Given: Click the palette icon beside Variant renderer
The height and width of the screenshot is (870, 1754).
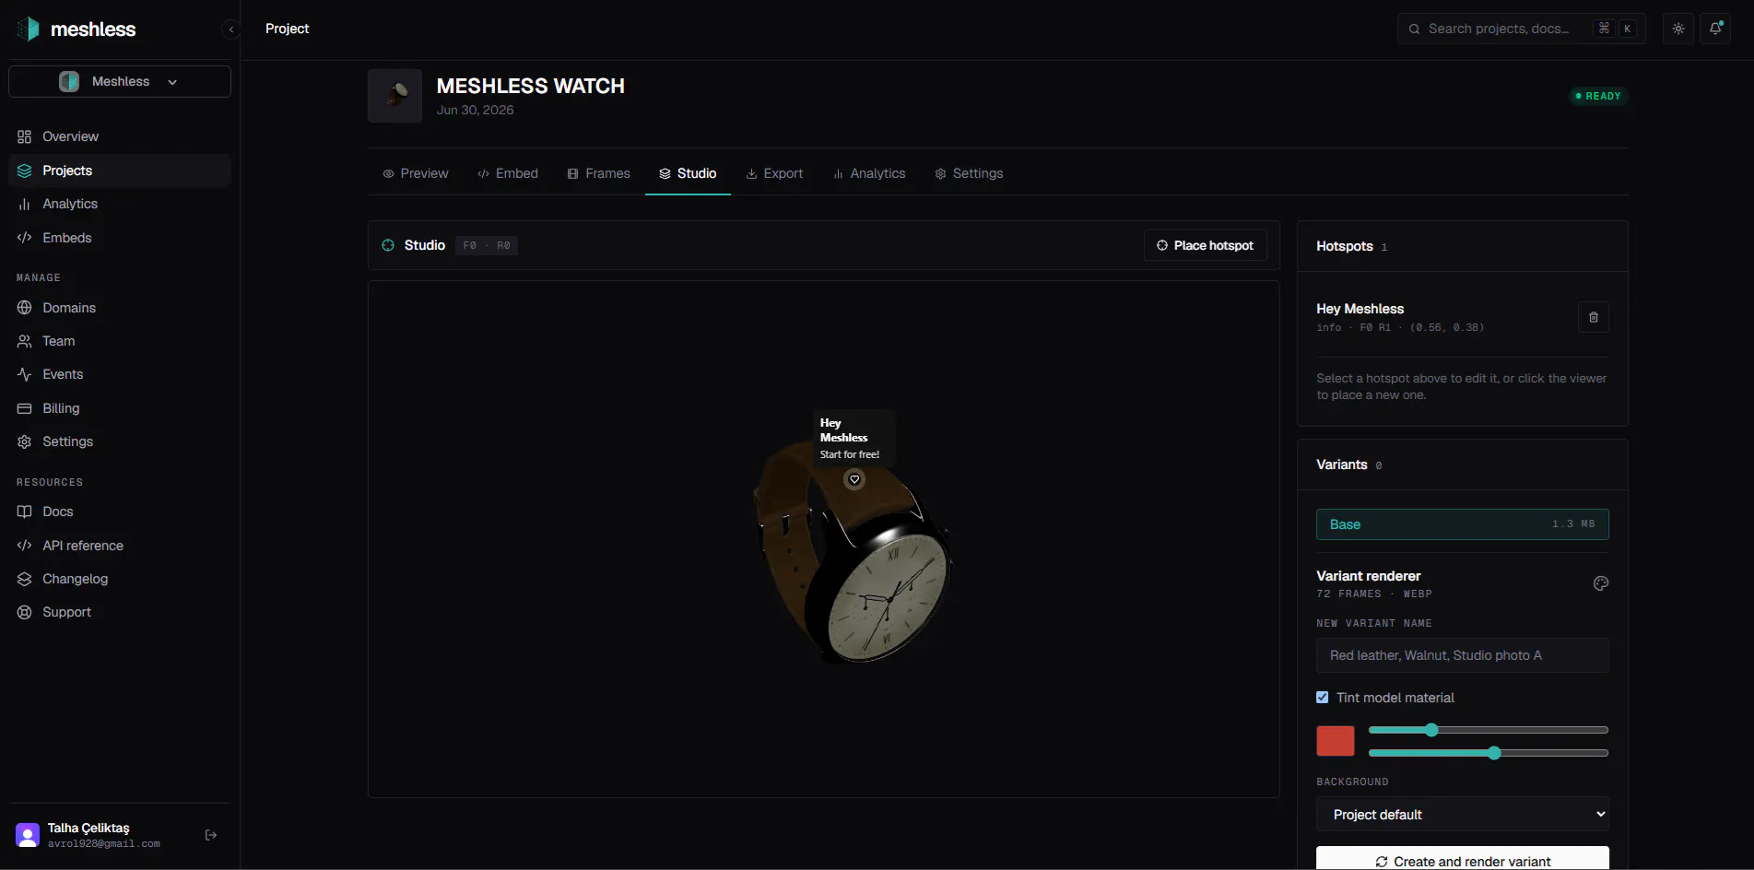Looking at the screenshot, I should point(1601,583).
